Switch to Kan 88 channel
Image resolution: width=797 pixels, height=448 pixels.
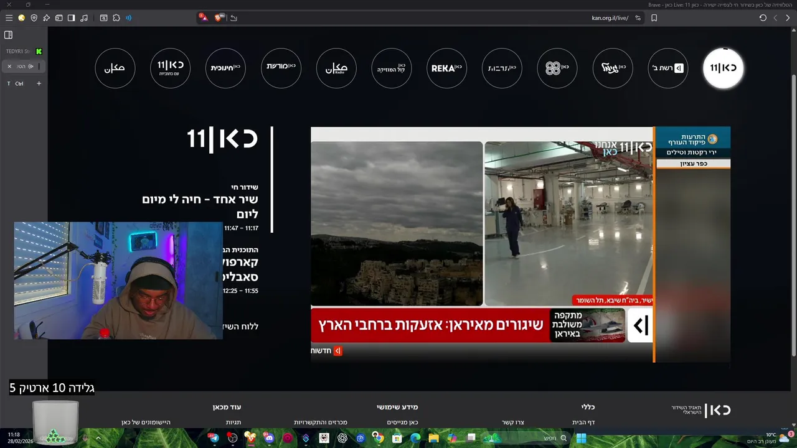click(x=557, y=68)
